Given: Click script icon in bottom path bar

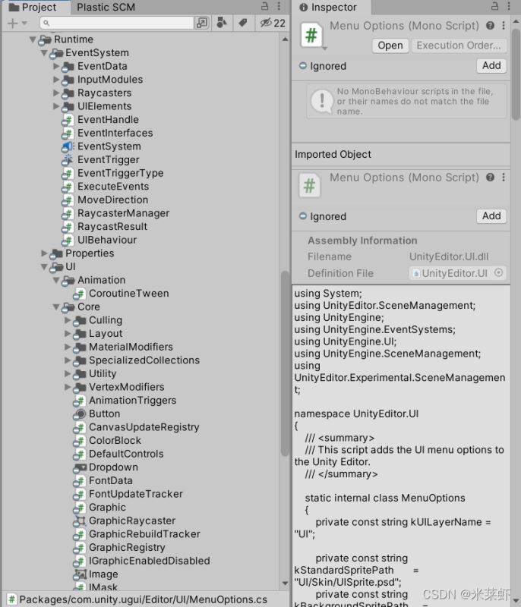Looking at the screenshot, I should [x=12, y=599].
